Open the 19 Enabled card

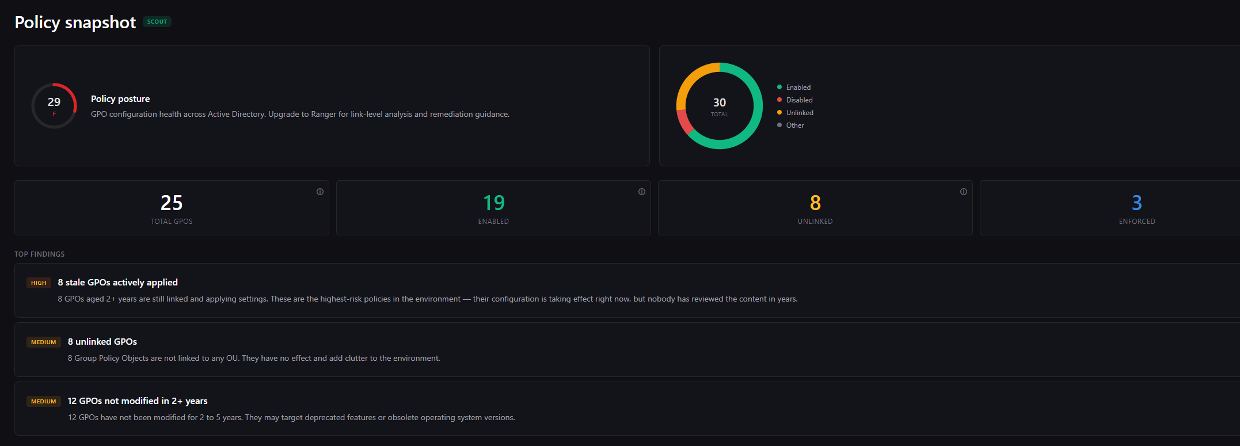[x=493, y=208]
